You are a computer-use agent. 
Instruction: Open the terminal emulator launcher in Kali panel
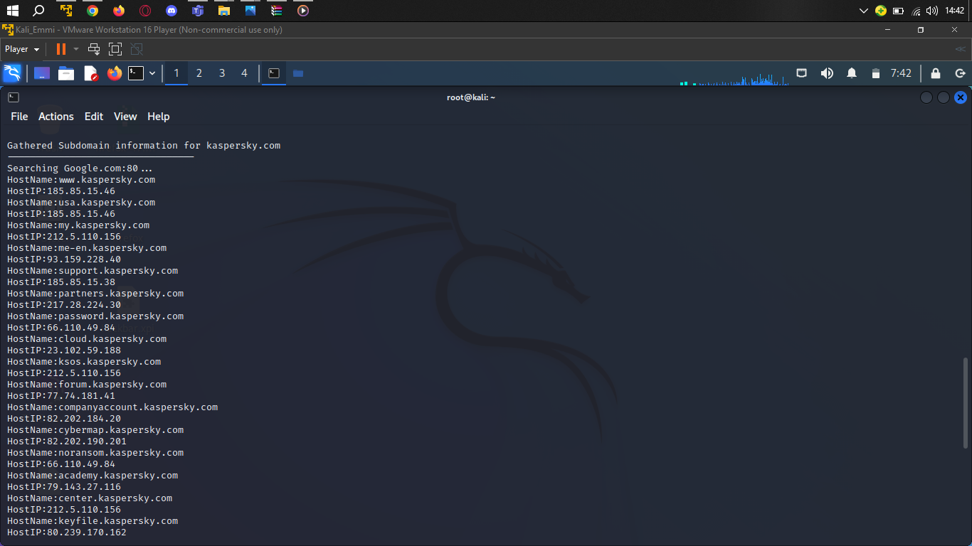pyautogui.click(x=136, y=73)
